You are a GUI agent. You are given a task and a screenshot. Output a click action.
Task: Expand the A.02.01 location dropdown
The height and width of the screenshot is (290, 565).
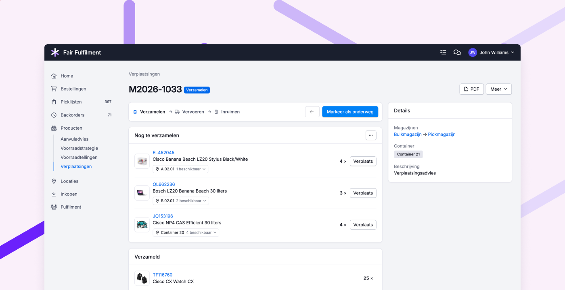[x=180, y=169]
